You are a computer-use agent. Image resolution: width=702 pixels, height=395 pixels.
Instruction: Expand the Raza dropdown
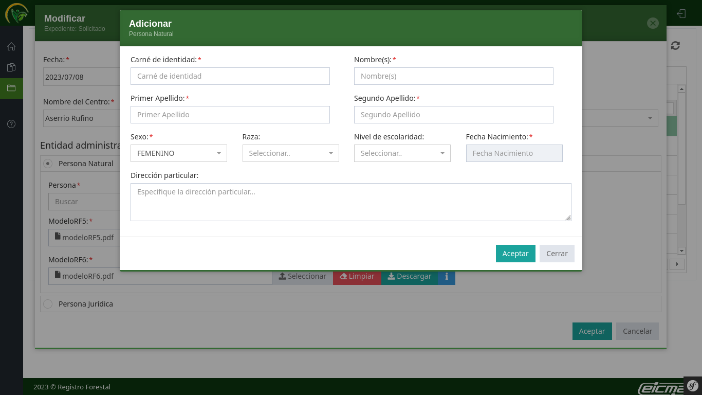(x=290, y=153)
